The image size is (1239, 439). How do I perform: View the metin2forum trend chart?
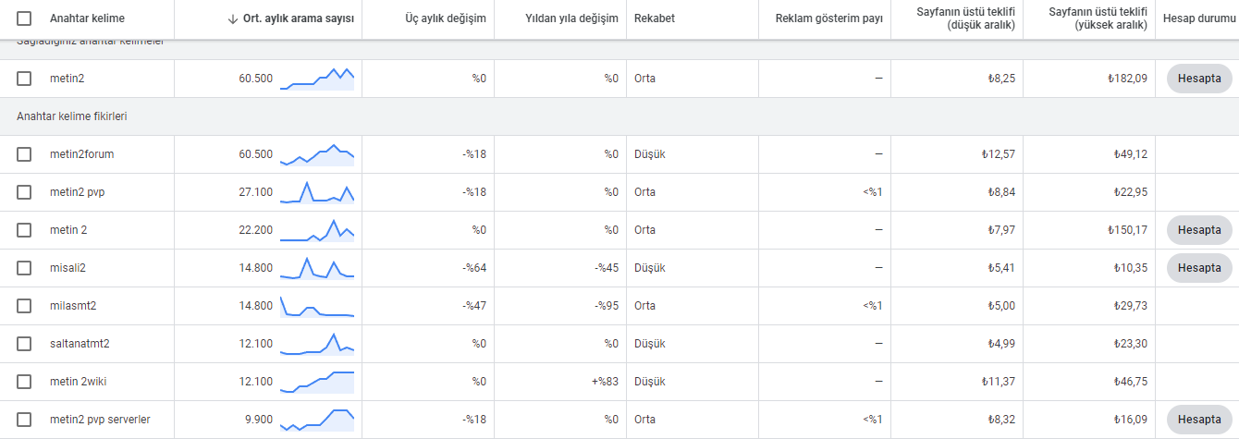pyautogui.click(x=317, y=154)
